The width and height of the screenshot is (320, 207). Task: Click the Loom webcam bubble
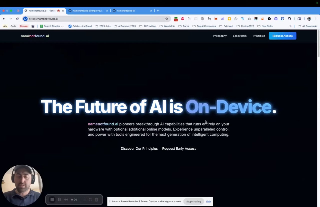tap(22, 186)
